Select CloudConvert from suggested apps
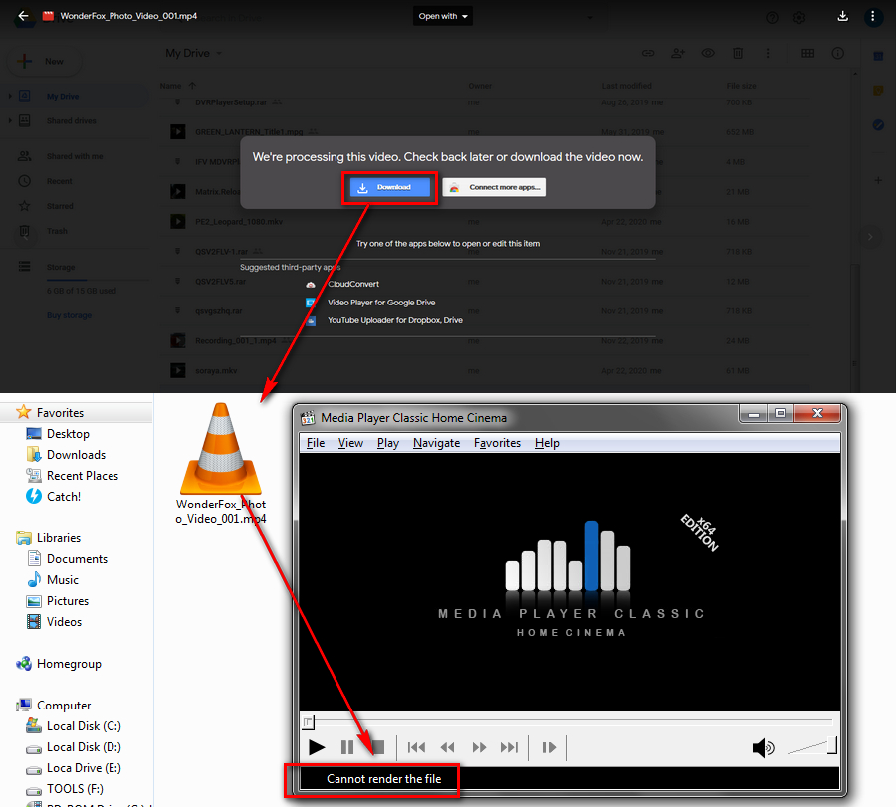896x810 pixels. pos(353,284)
